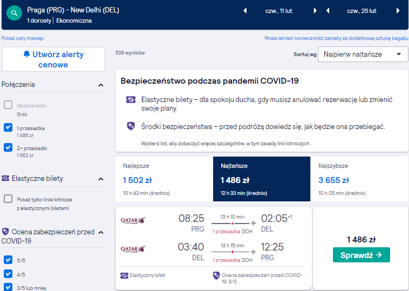Click the Elastyczny bilet ticket icon

click(124, 275)
